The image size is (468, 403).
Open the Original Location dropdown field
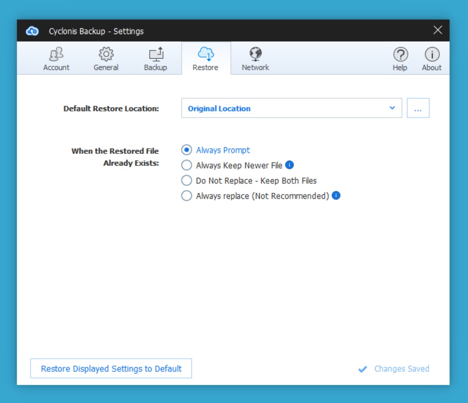coord(284,108)
